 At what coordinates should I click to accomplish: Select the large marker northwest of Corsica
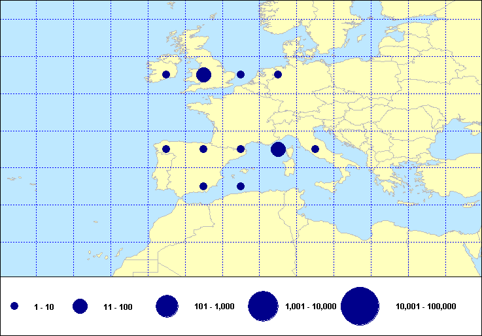(278, 149)
